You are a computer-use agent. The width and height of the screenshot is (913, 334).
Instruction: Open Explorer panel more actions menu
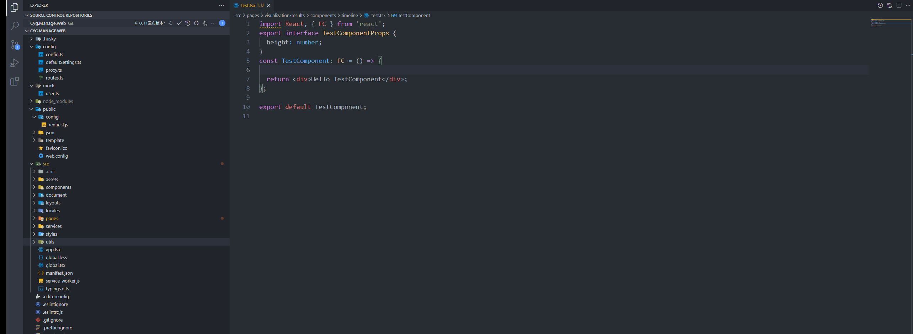tap(221, 5)
